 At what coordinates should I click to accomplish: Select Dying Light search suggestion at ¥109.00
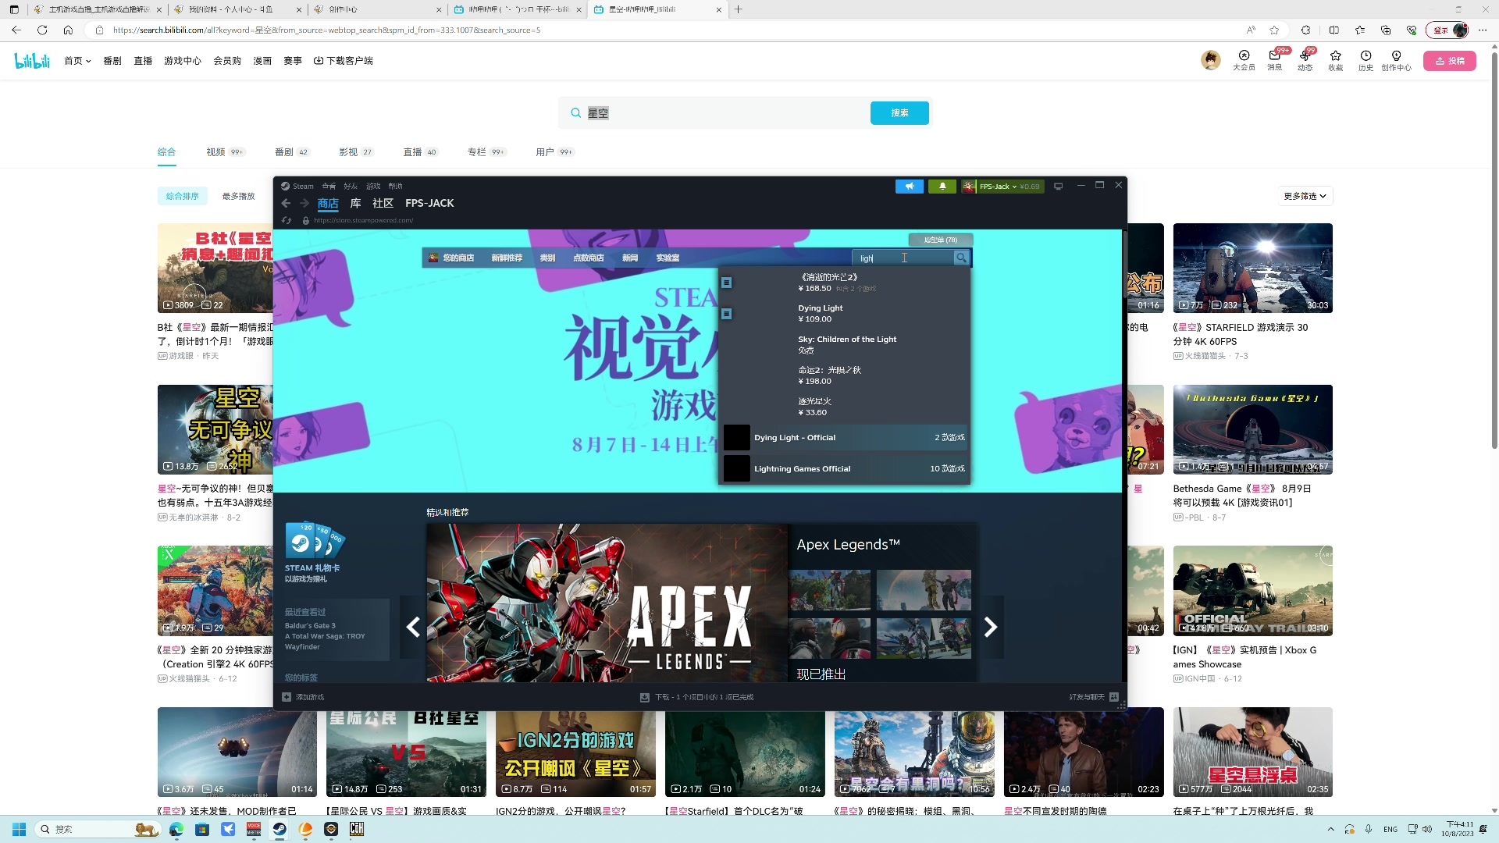tap(845, 313)
